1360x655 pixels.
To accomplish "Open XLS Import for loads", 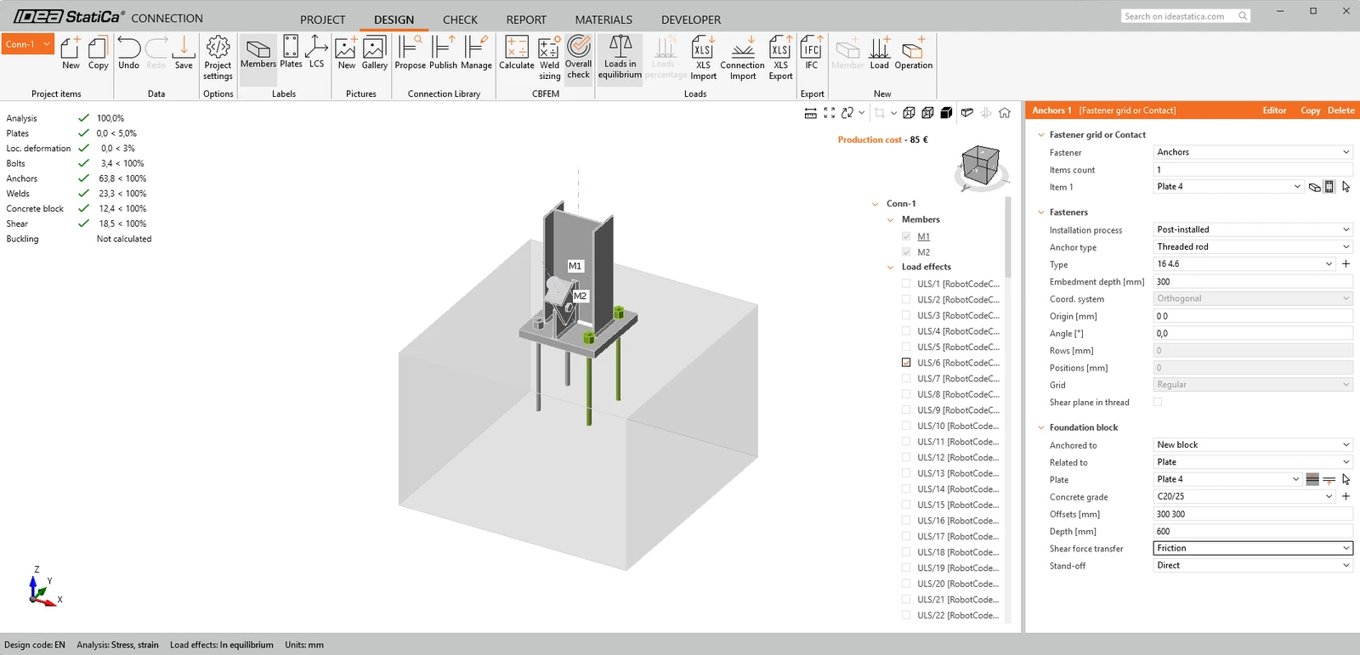I will click(x=703, y=58).
